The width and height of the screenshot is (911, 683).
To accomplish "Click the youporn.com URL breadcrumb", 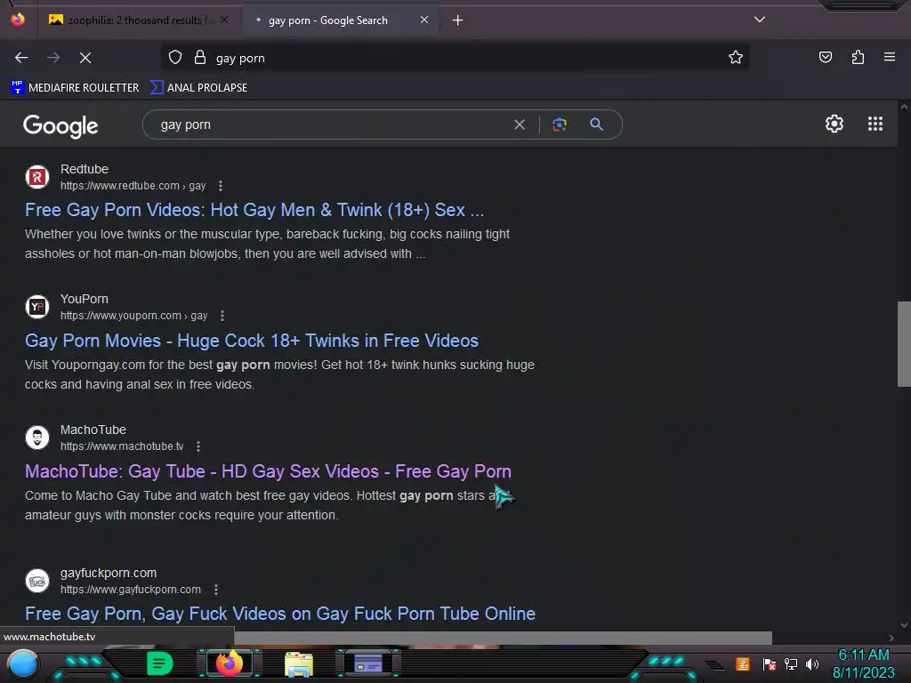I will click(x=133, y=316).
